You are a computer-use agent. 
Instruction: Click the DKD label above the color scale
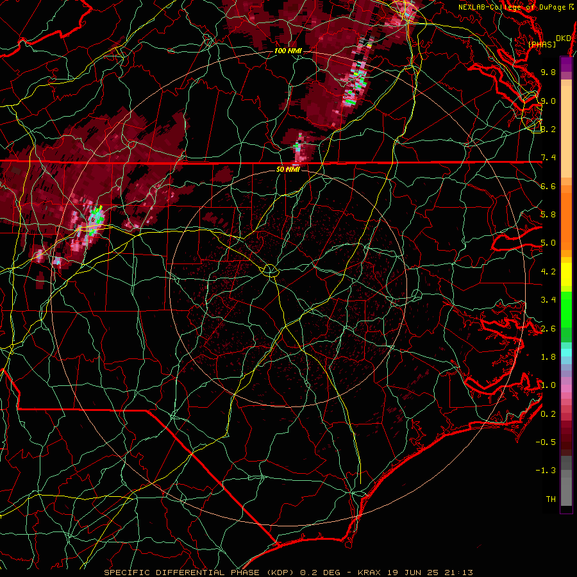(564, 38)
